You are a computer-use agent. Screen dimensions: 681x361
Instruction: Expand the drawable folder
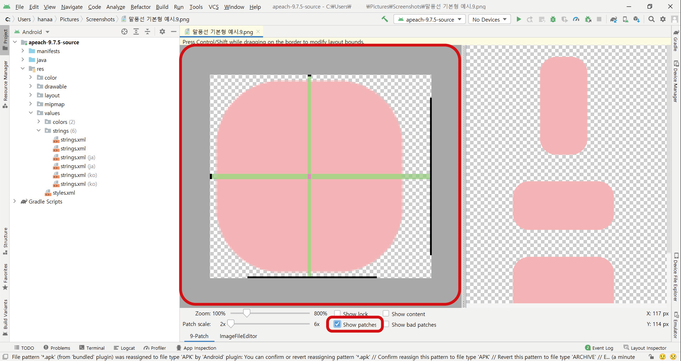[x=30, y=86]
